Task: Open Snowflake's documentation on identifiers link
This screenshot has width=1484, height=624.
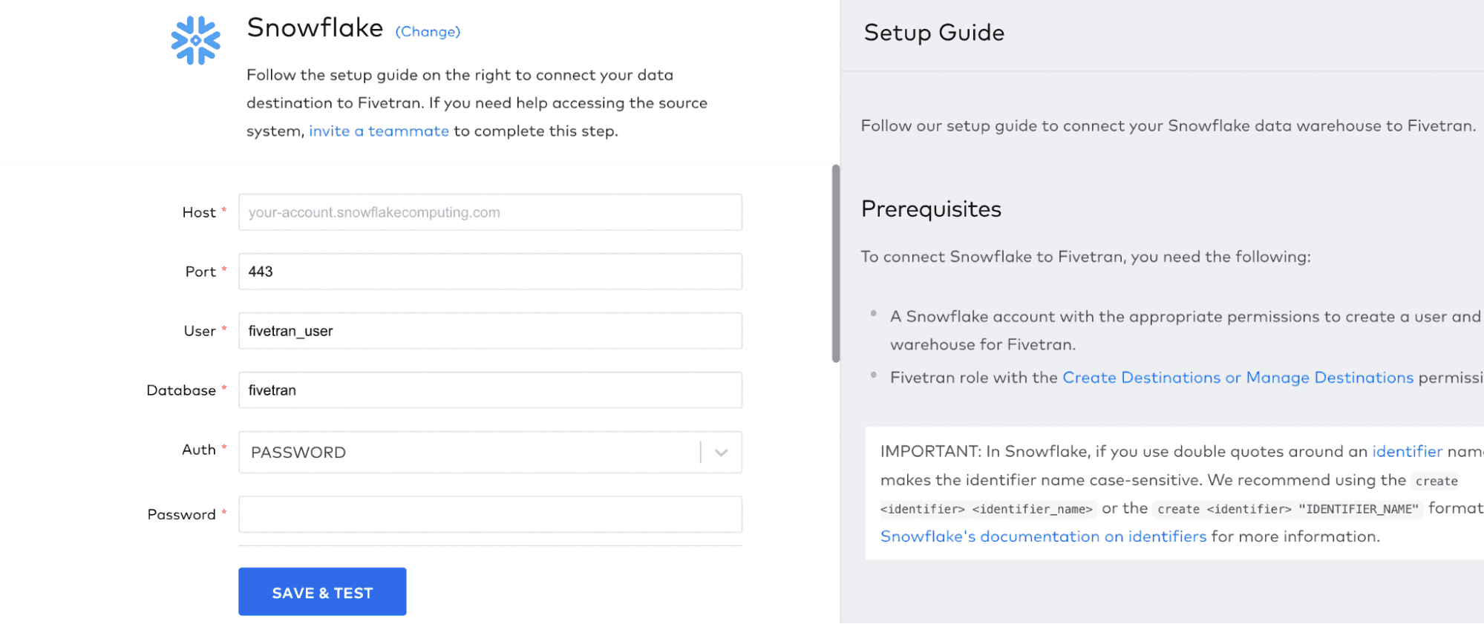Action: 1043,536
